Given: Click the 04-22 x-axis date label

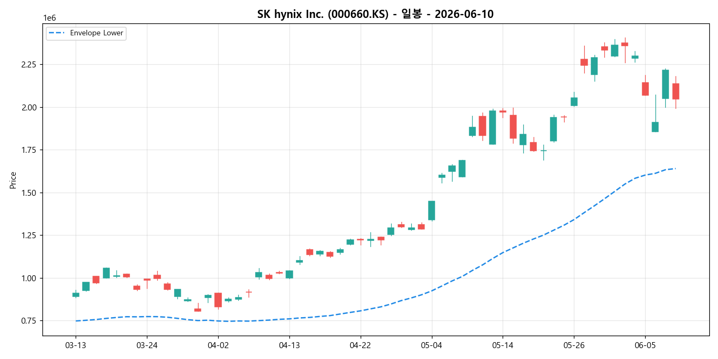Looking at the screenshot, I should click(361, 345).
